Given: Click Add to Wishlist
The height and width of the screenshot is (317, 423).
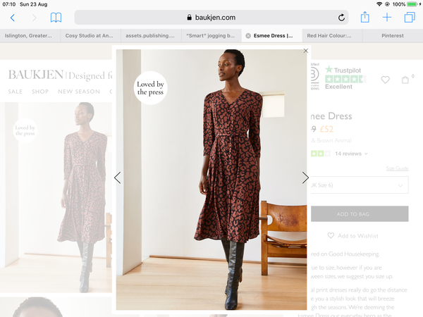Looking at the screenshot, I should (x=353, y=236).
